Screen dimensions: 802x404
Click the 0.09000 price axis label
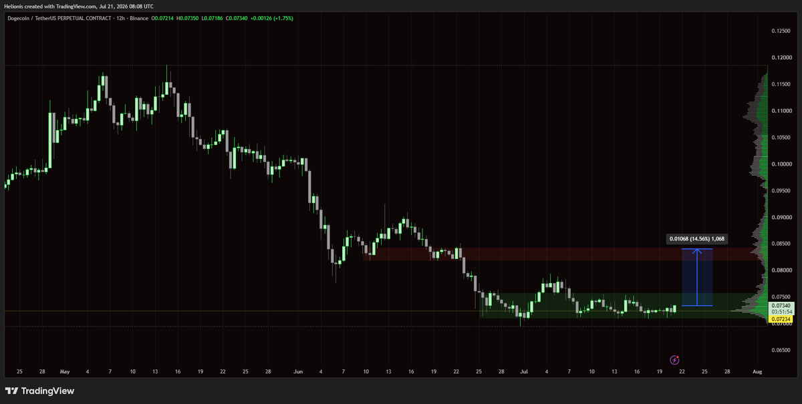(x=781, y=217)
